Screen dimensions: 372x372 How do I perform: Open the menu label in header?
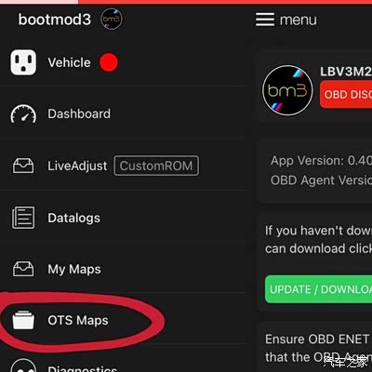pos(299,20)
